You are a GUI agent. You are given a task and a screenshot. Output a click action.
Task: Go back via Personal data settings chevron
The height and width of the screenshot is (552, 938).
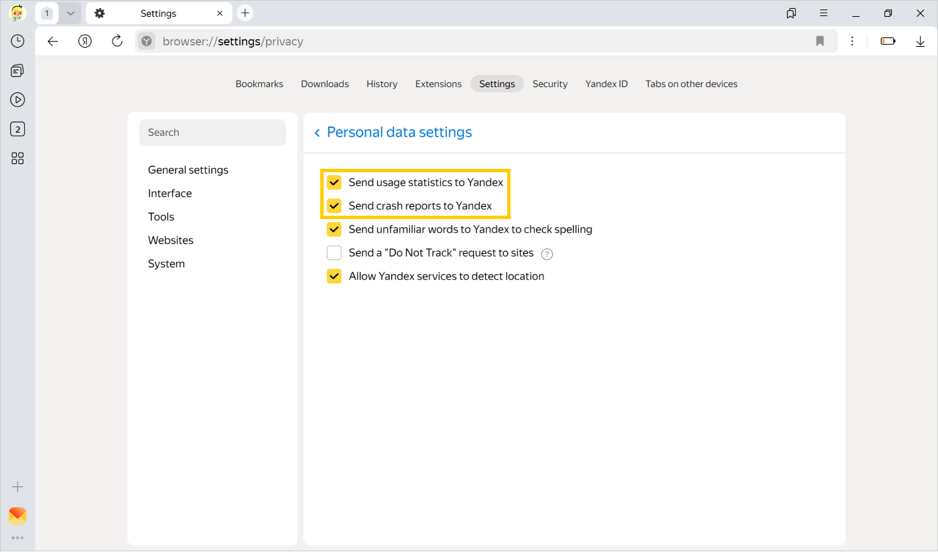click(x=317, y=133)
